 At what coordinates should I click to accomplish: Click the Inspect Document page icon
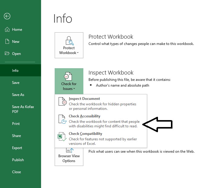point(63,101)
